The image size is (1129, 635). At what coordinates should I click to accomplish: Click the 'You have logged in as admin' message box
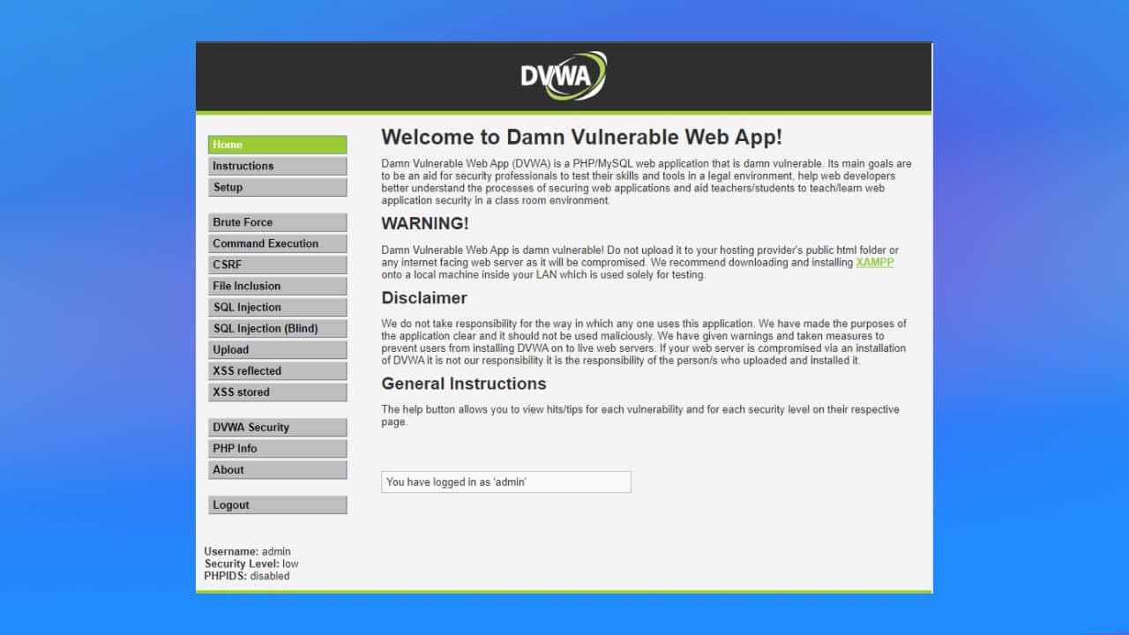click(506, 482)
